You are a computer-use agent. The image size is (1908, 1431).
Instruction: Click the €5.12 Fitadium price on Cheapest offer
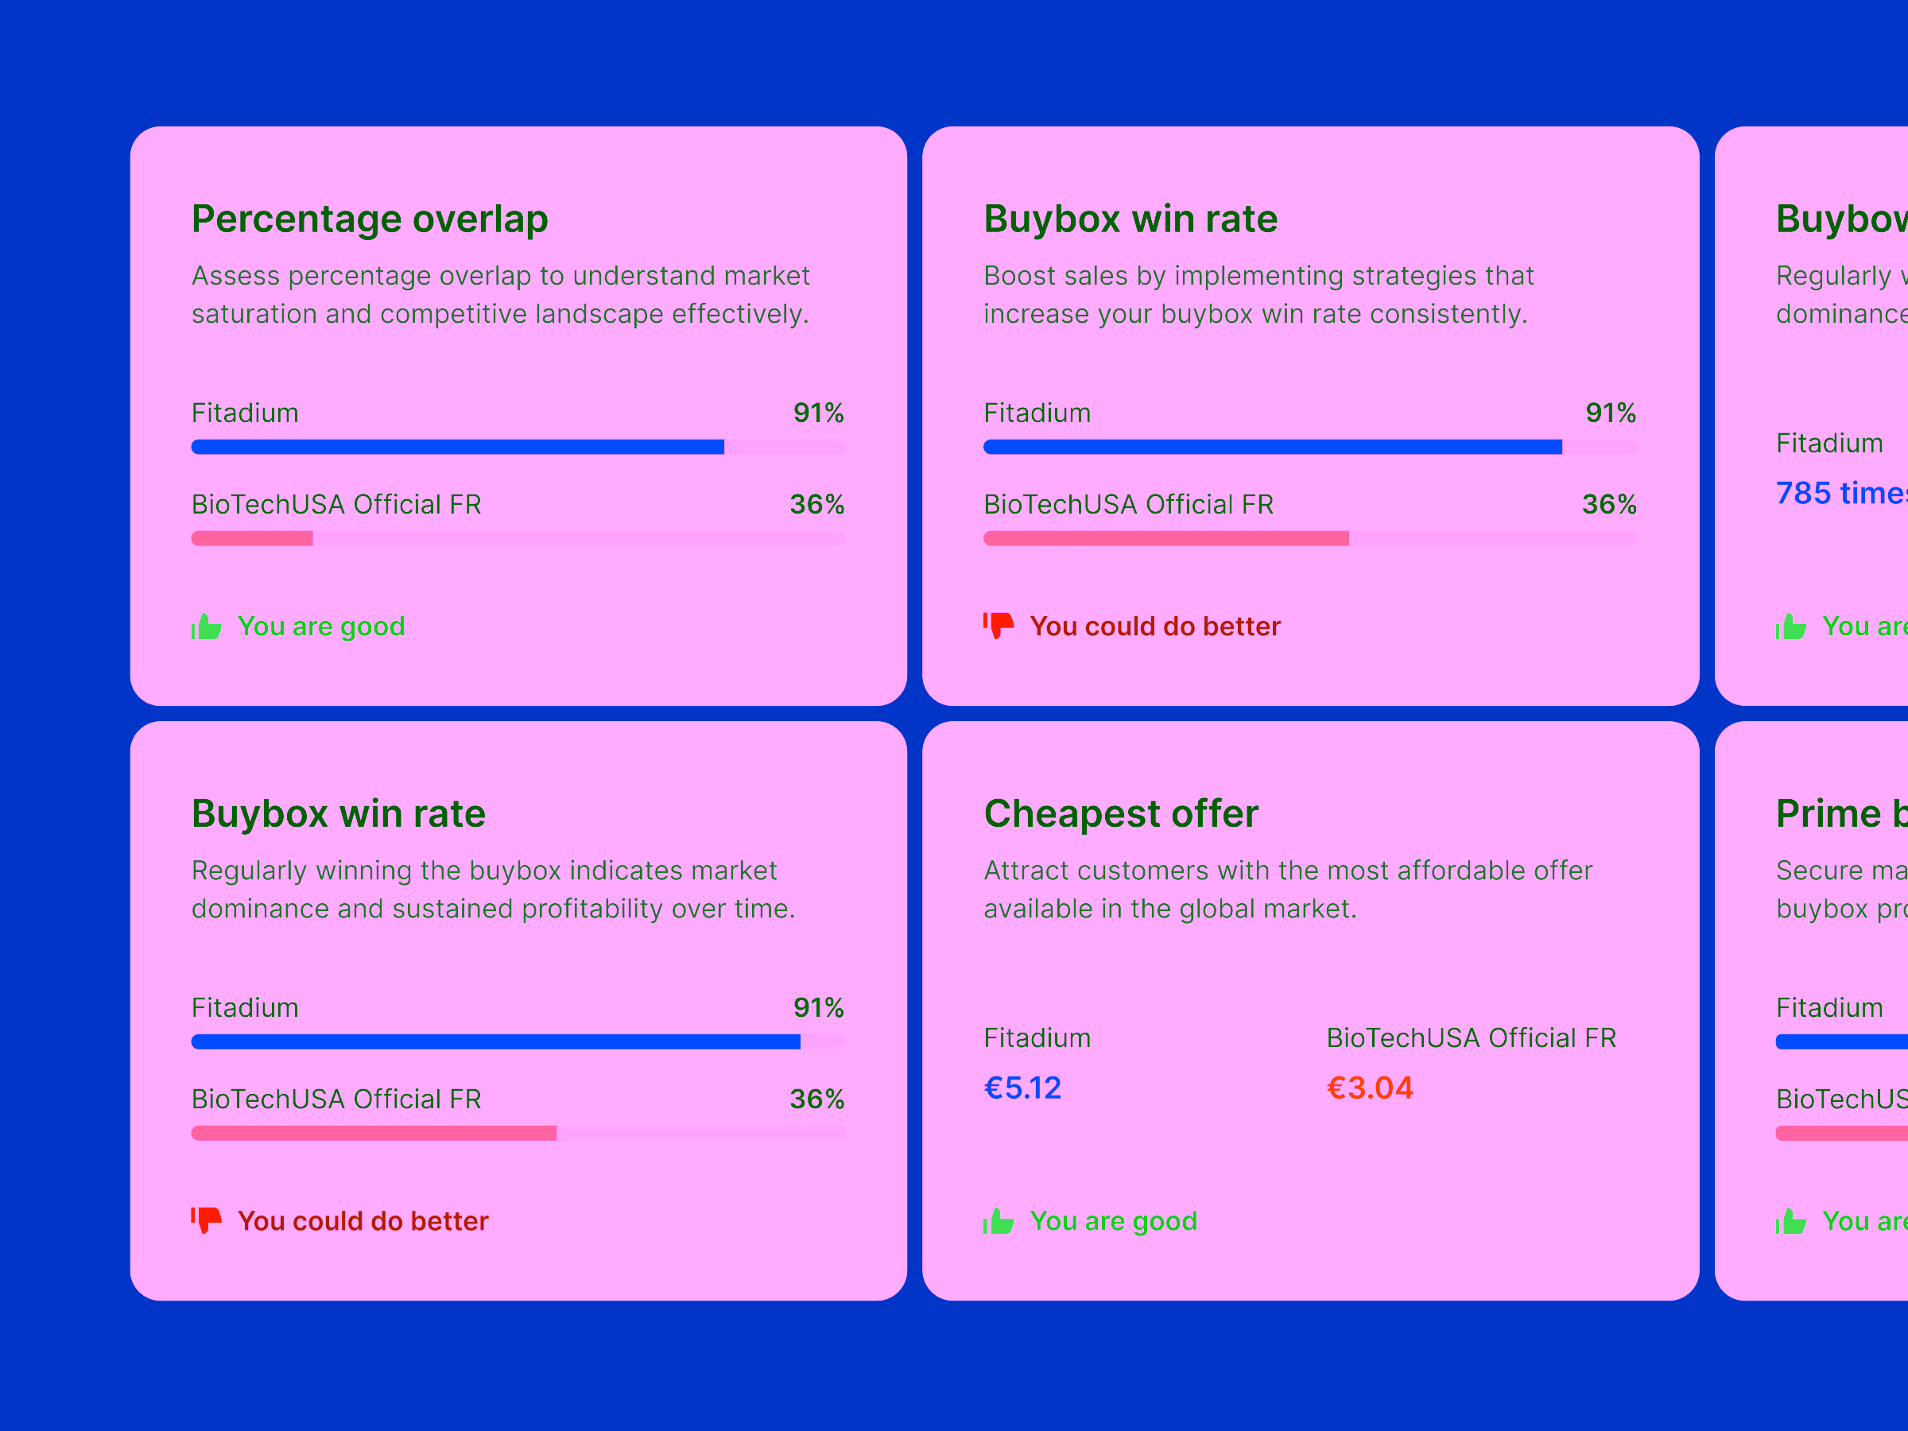pos(1023,1088)
